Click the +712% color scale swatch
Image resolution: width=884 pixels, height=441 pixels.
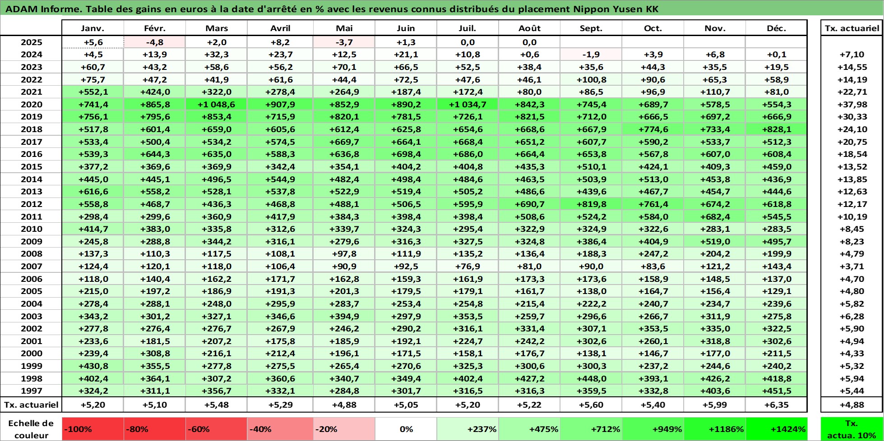(x=591, y=429)
